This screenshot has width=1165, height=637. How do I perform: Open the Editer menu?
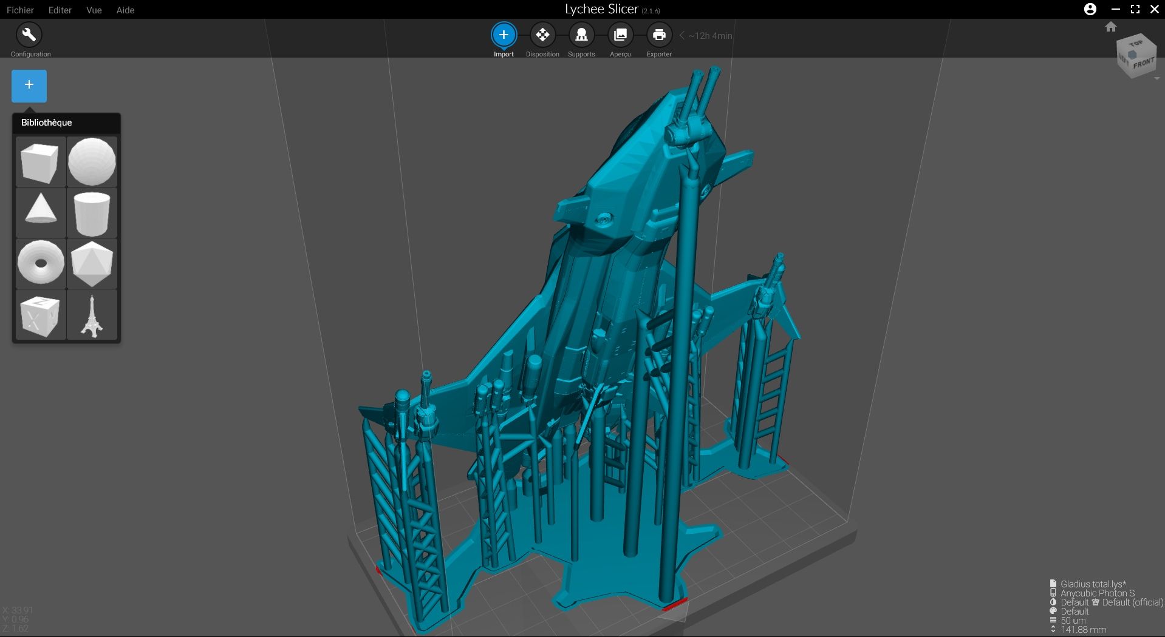coord(60,10)
